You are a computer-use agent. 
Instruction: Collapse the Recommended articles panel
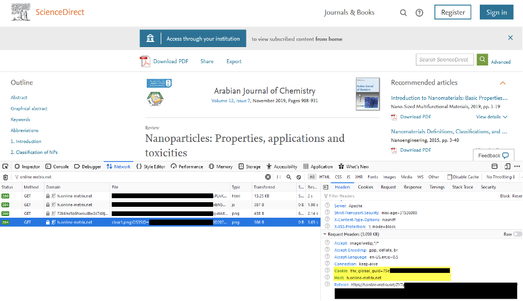(x=503, y=83)
